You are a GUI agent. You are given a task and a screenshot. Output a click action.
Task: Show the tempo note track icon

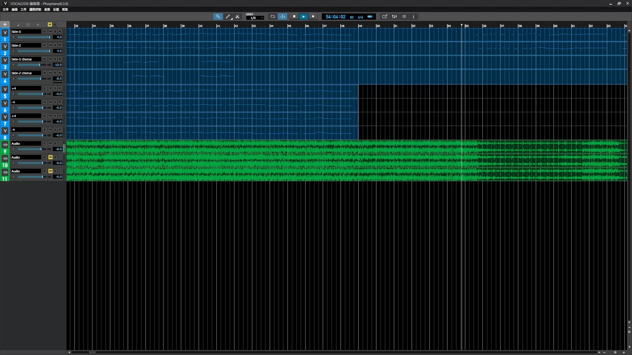18,25
